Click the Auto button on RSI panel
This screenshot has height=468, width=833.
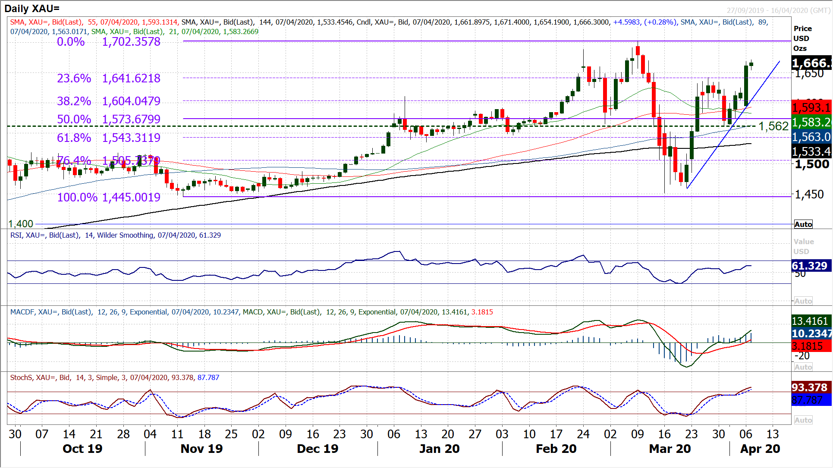(x=803, y=301)
